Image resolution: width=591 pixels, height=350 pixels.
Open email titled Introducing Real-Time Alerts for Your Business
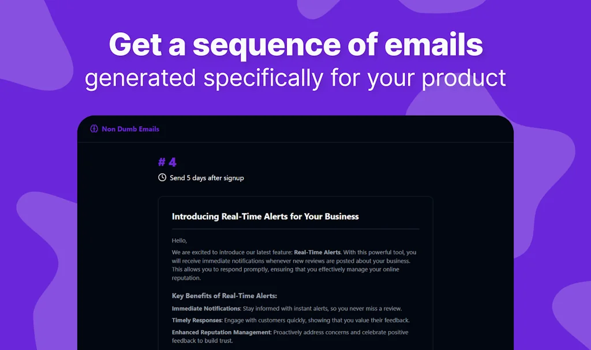pyautogui.click(x=264, y=216)
